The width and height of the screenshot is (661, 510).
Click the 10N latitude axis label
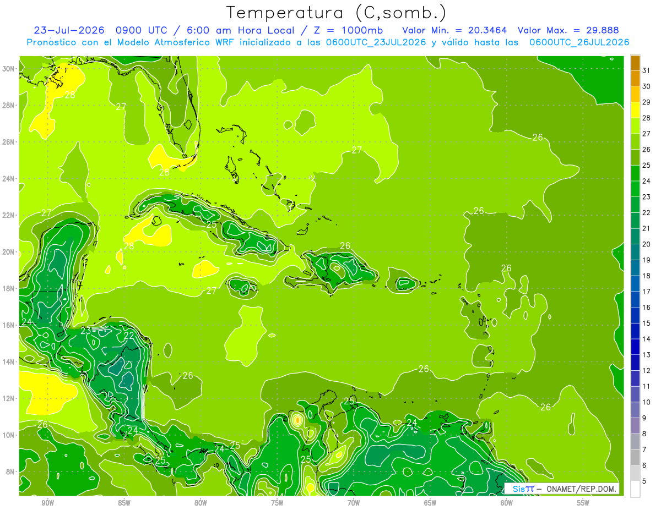click(9, 435)
